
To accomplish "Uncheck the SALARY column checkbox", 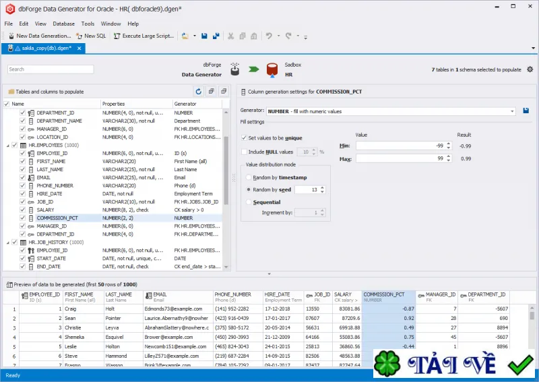I will (x=22, y=210).
